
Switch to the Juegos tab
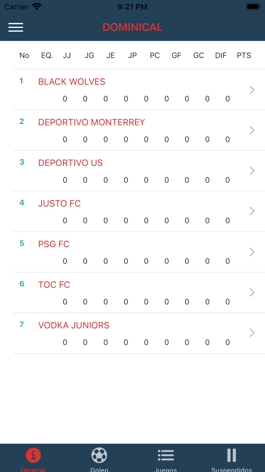(x=166, y=458)
